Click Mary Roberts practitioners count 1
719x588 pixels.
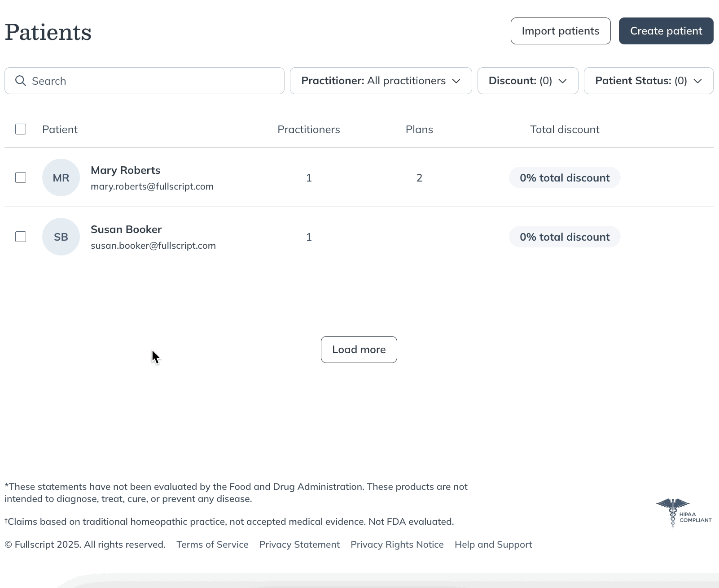pos(309,178)
